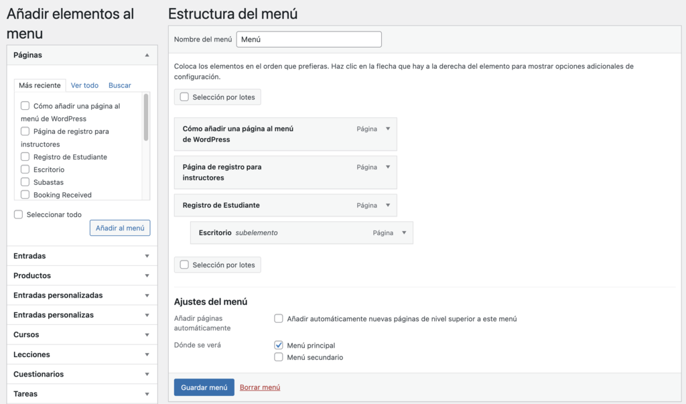The image size is (686, 404).
Task: Switch to the Ver todo tab
Action: [x=84, y=85]
